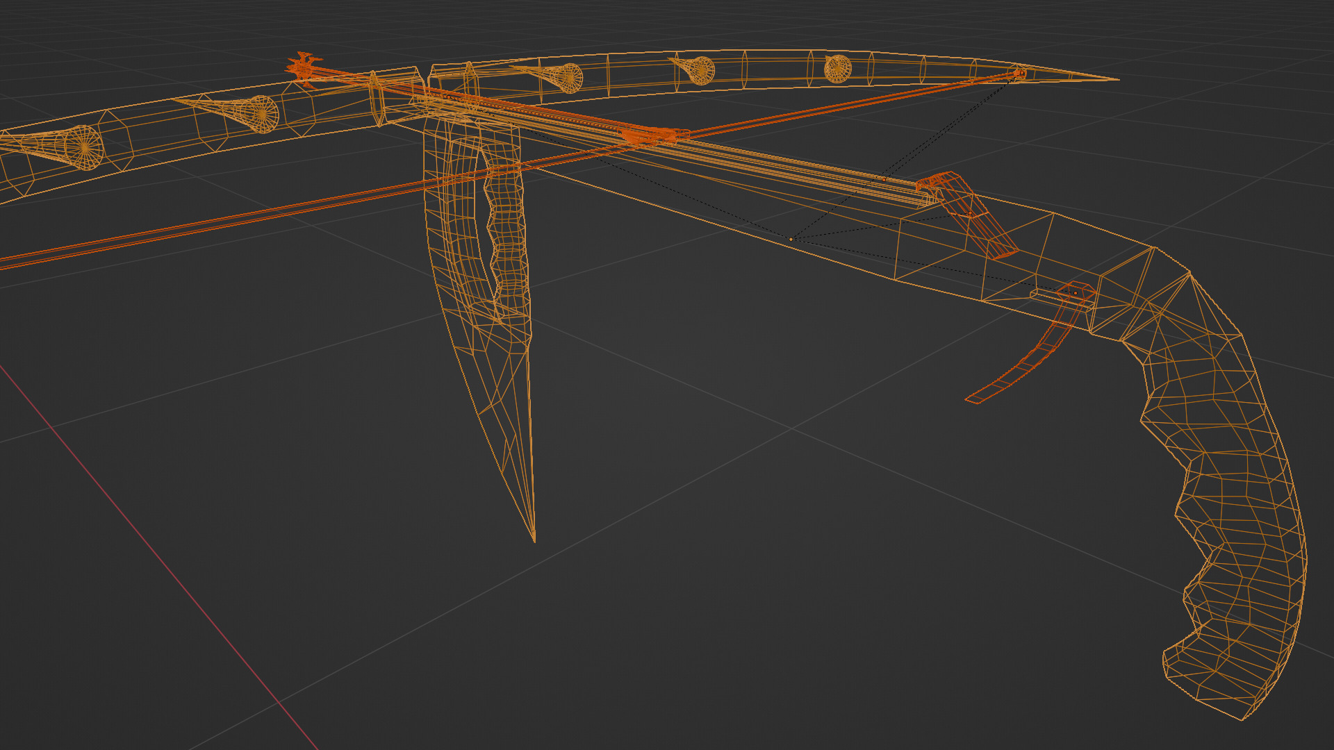The image size is (1334, 750).
Task: Click the small origin dot where dashed lines converge
Action: point(791,239)
